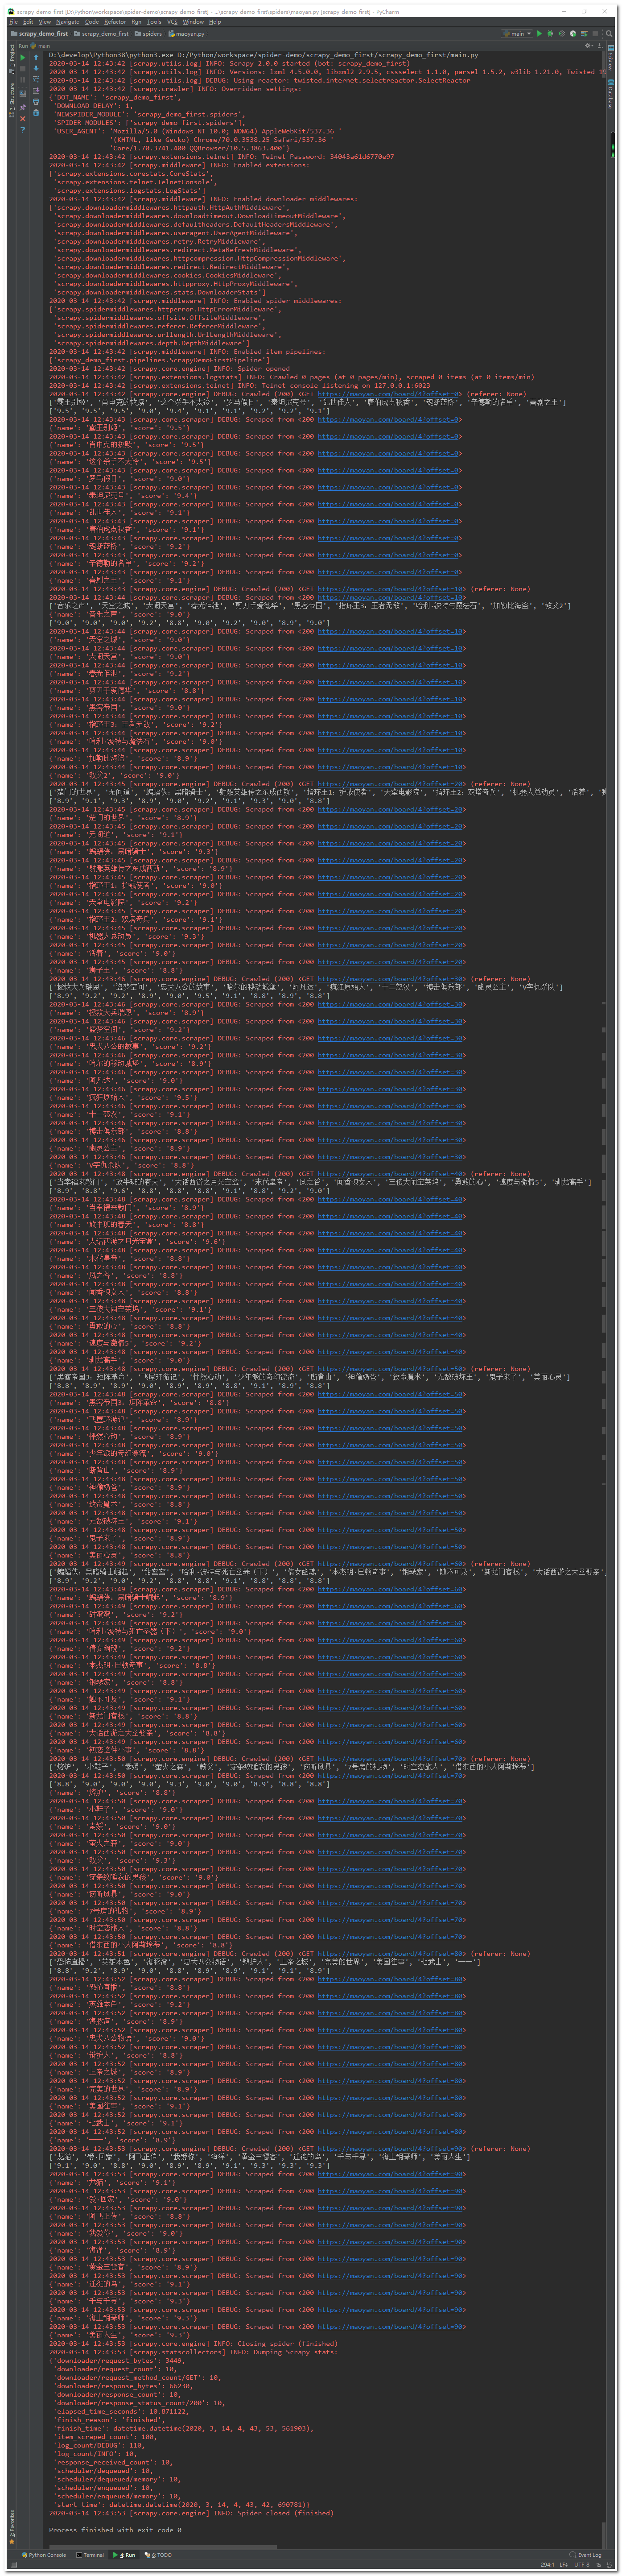622x2576 pixels.
Task: Open the 1: Project side panel
Action: [x=12, y=59]
